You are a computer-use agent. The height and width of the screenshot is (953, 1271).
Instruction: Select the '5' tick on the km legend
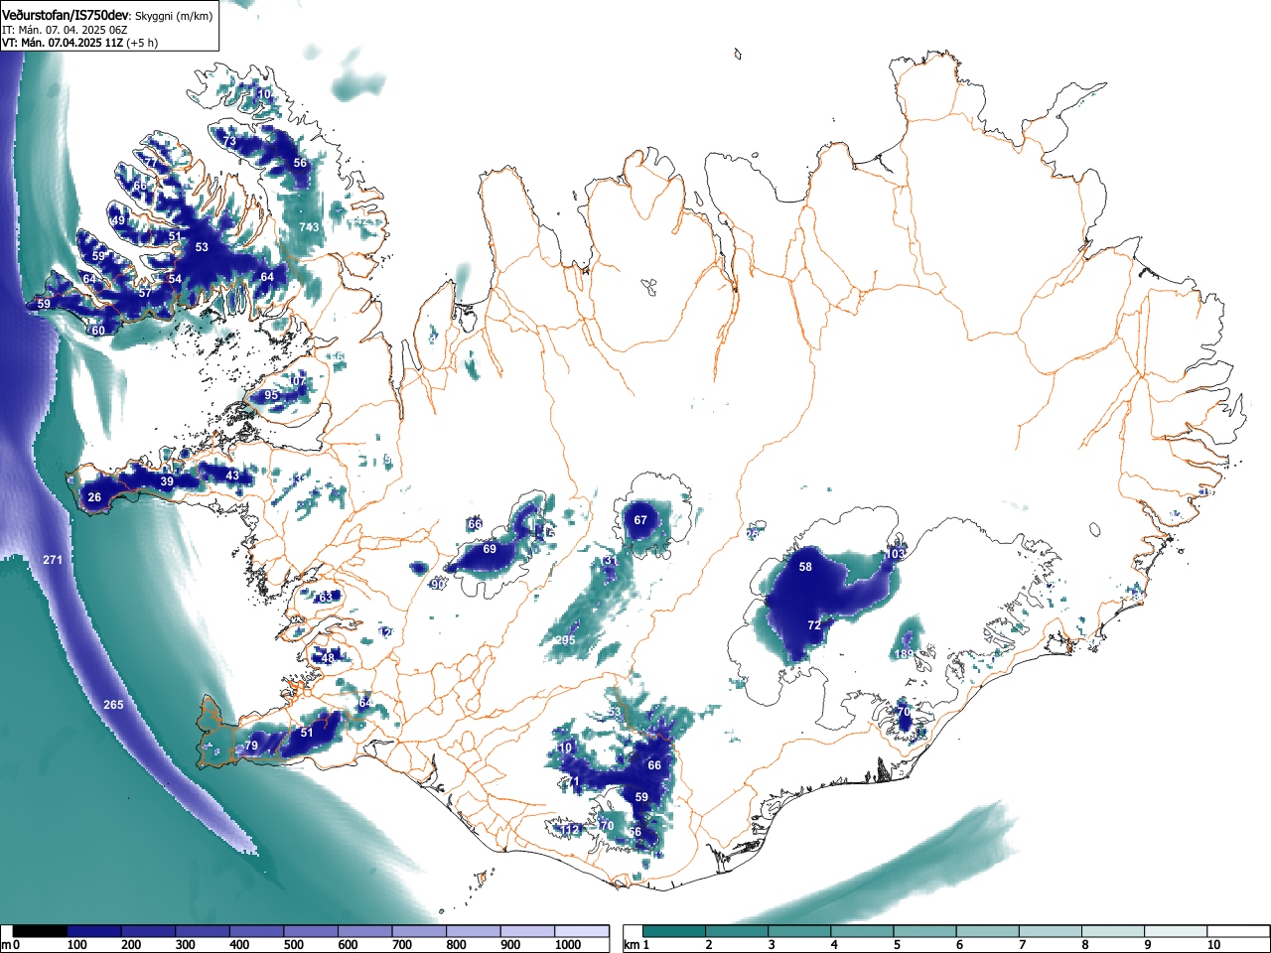click(x=896, y=945)
